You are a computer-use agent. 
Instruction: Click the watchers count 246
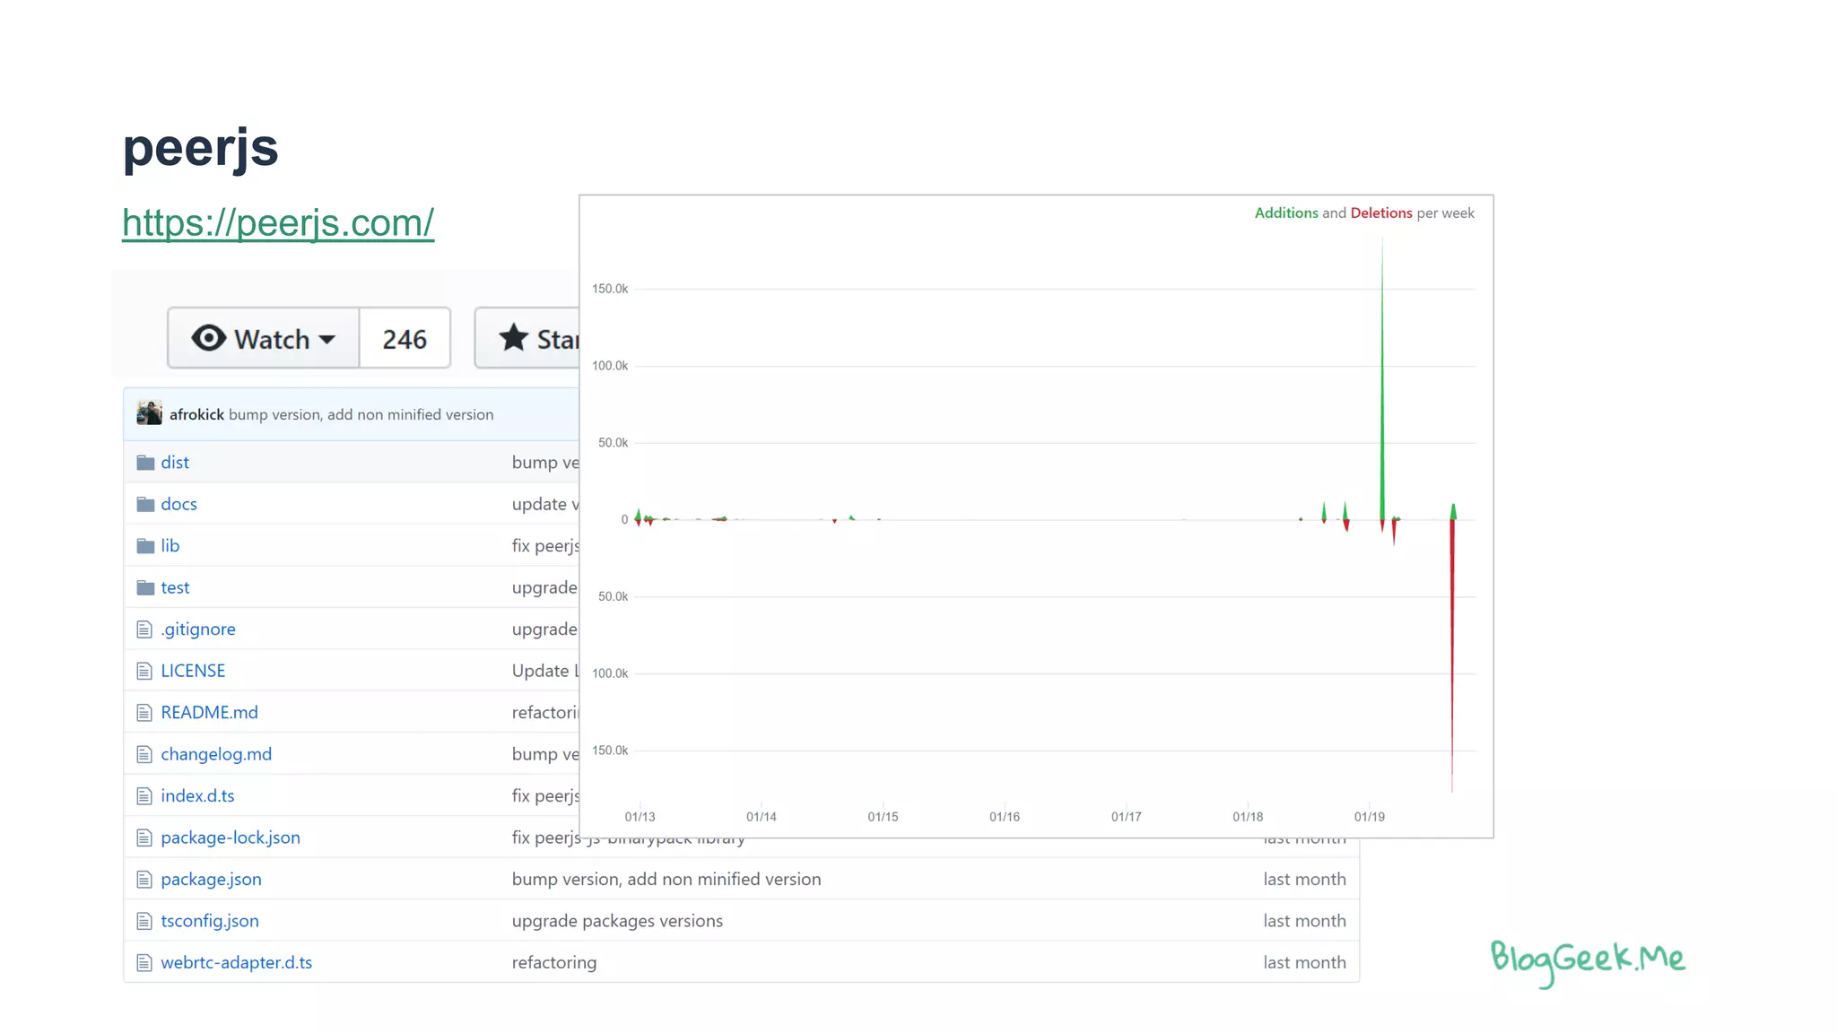coord(405,339)
